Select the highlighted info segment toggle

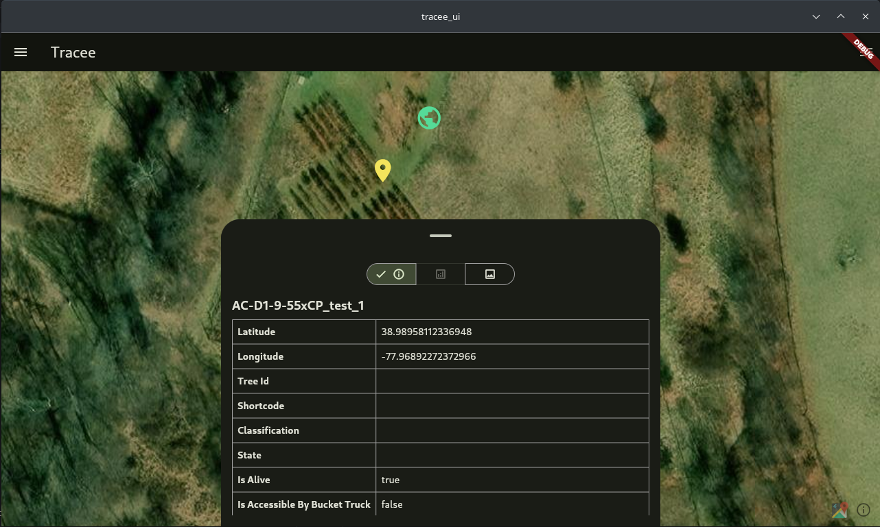[x=391, y=273]
